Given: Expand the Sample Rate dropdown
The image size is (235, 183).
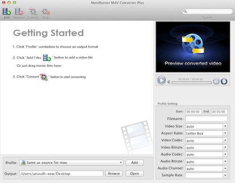Looking at the screenshot, I should click(x=225, y=175).
